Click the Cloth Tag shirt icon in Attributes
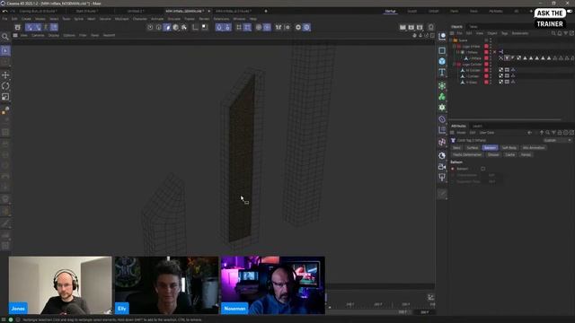The image size is (575, 323). pyautogui.click(x=453, y=140)
